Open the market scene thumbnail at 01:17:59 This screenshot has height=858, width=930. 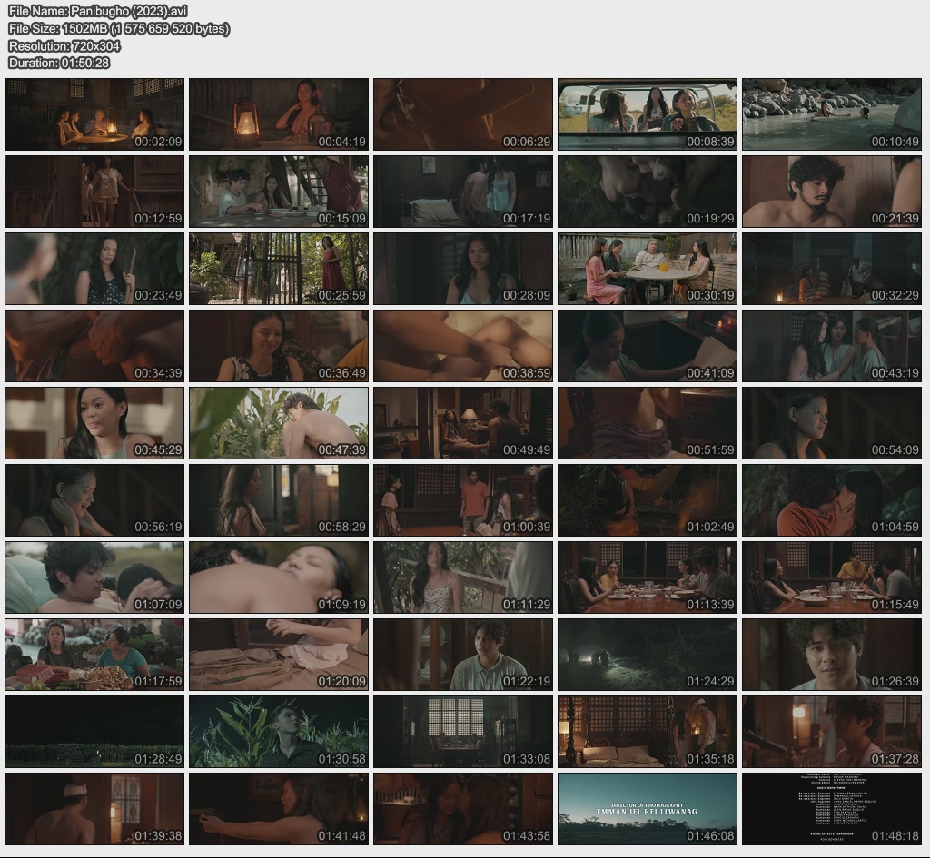tap(94, 655)
